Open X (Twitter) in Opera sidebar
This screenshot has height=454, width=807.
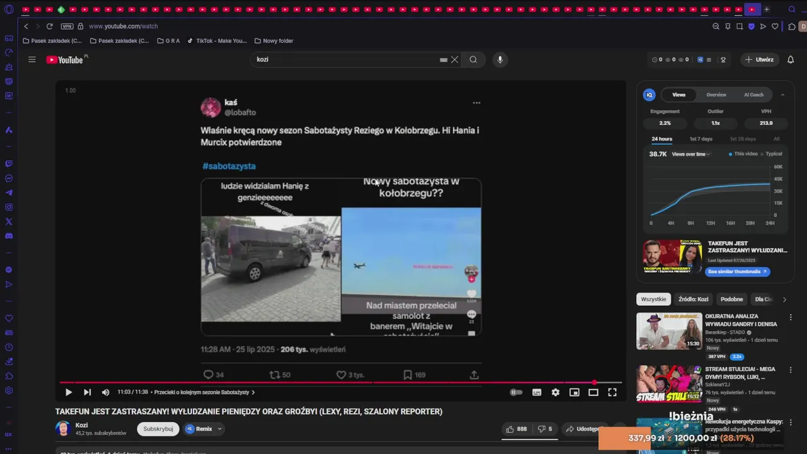coord(9,221)
